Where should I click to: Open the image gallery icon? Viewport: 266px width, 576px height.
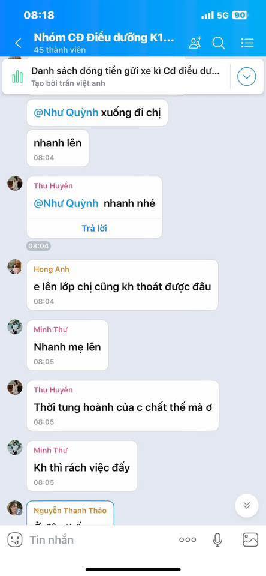250,539
